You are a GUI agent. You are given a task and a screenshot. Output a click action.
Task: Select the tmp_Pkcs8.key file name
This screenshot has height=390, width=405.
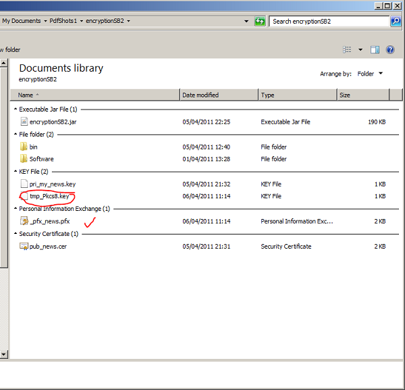[x=49, y=196]
